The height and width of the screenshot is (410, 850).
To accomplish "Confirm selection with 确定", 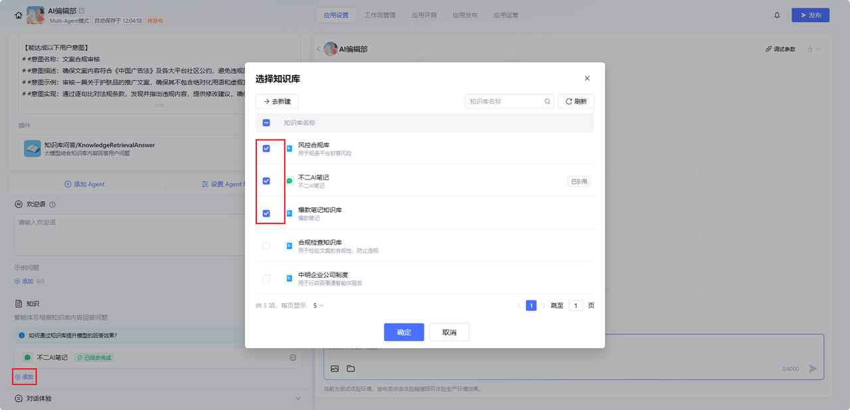I will pos(404,332).
